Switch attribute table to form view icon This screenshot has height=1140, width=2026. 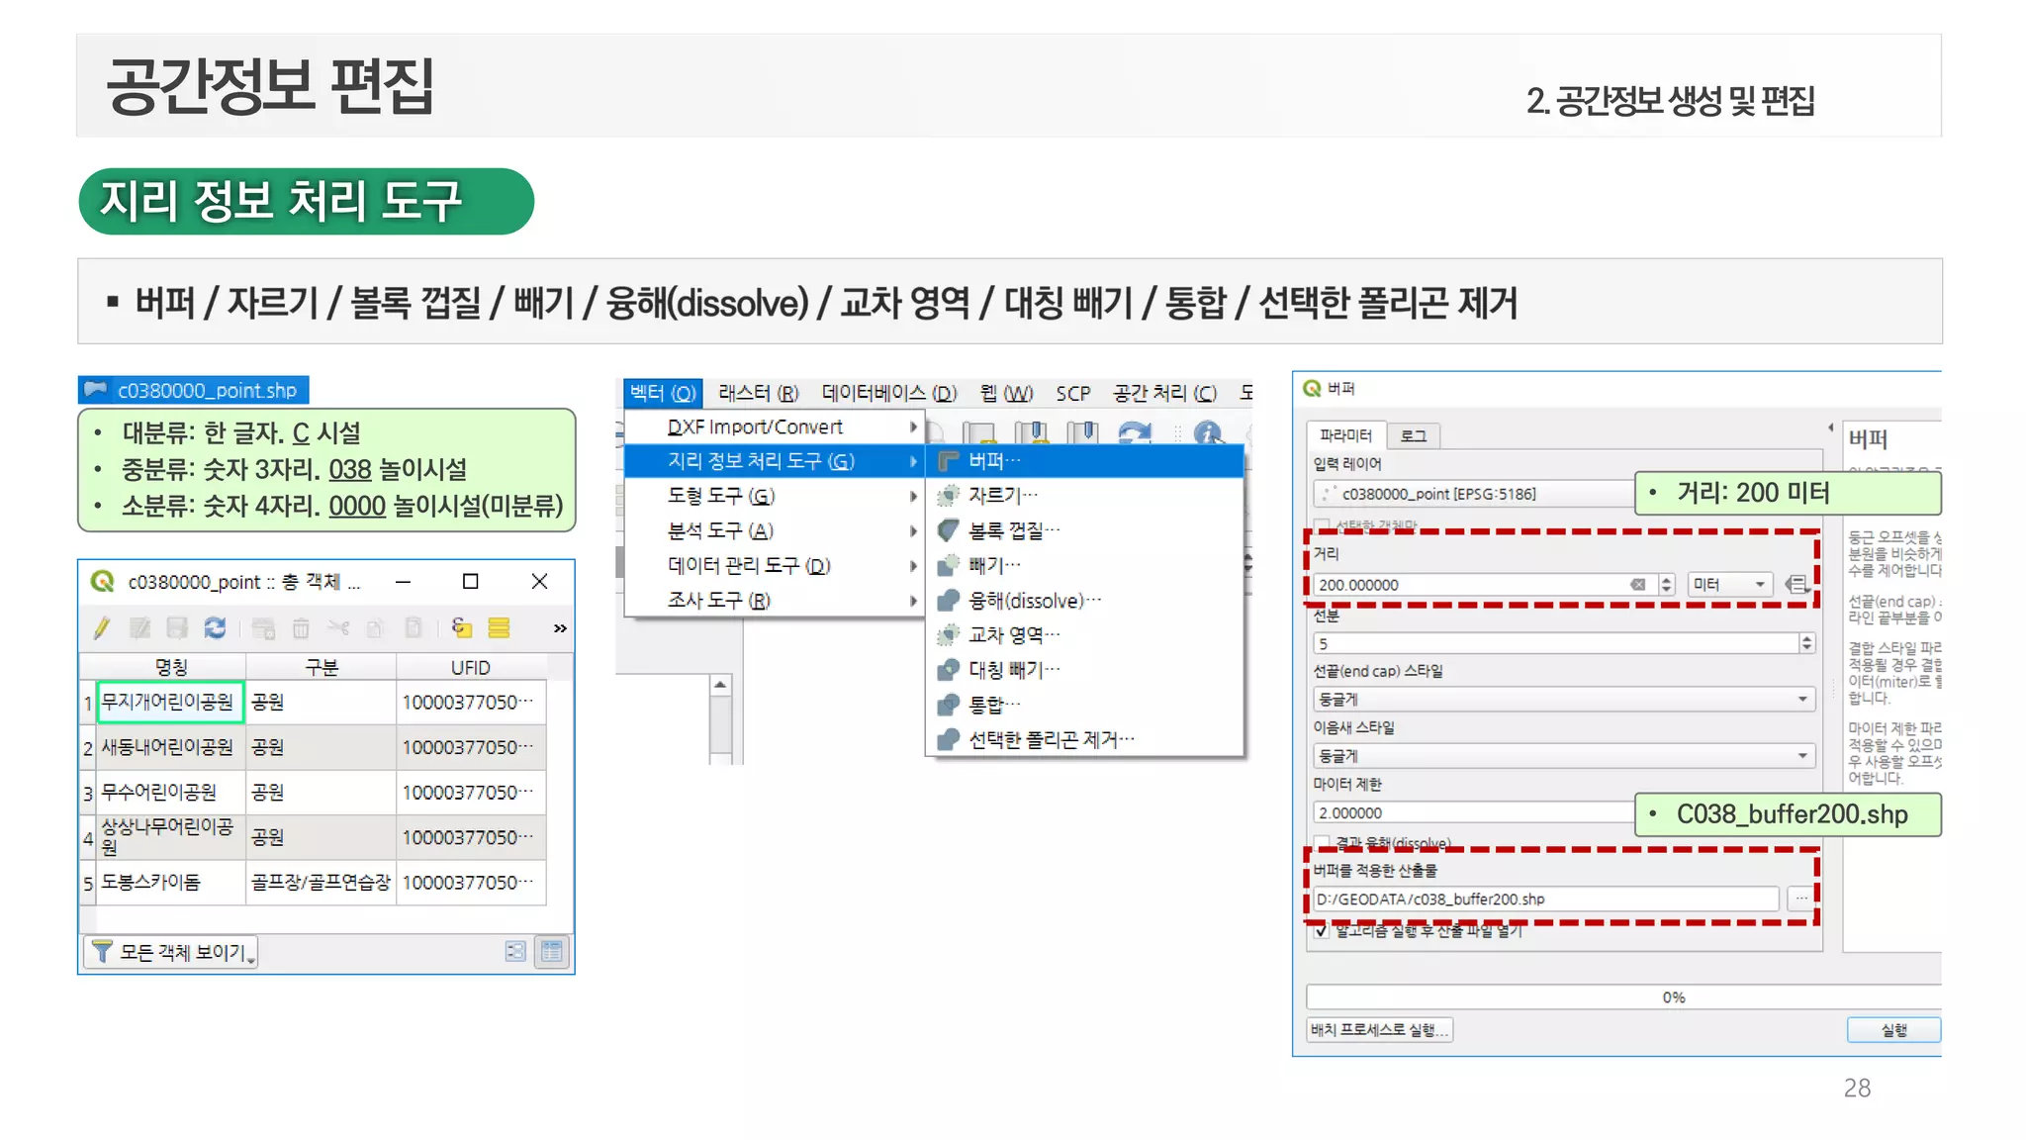515,951
